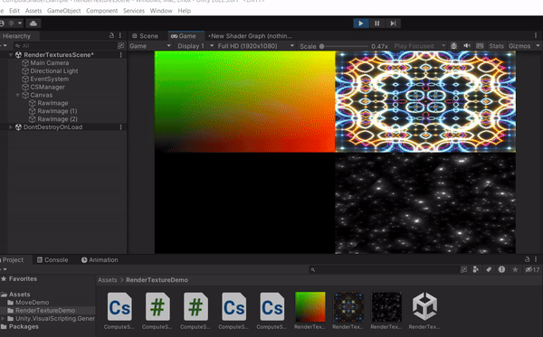Click the star icon to save search favorite

click(x=515, y=269)
